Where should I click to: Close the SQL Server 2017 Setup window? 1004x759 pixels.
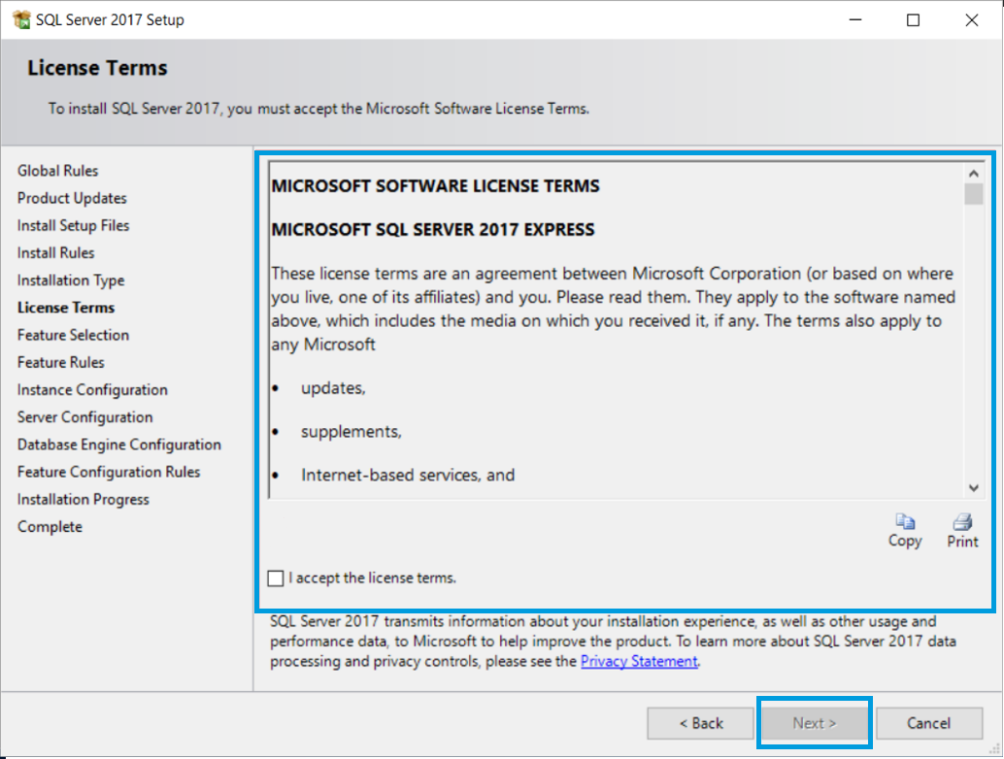coord(971,19)
